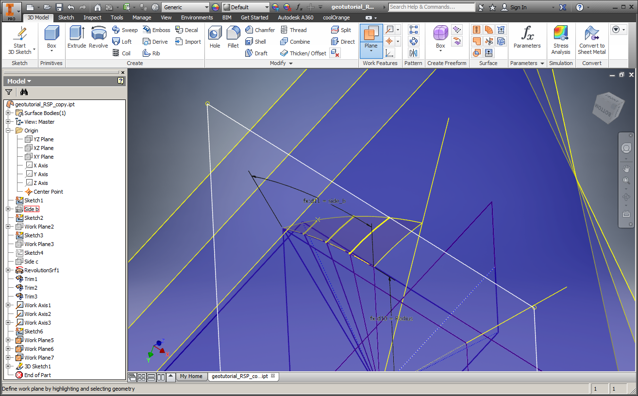
Task: Open the Inspect ribbon tab
Action: tap(92, 17)
